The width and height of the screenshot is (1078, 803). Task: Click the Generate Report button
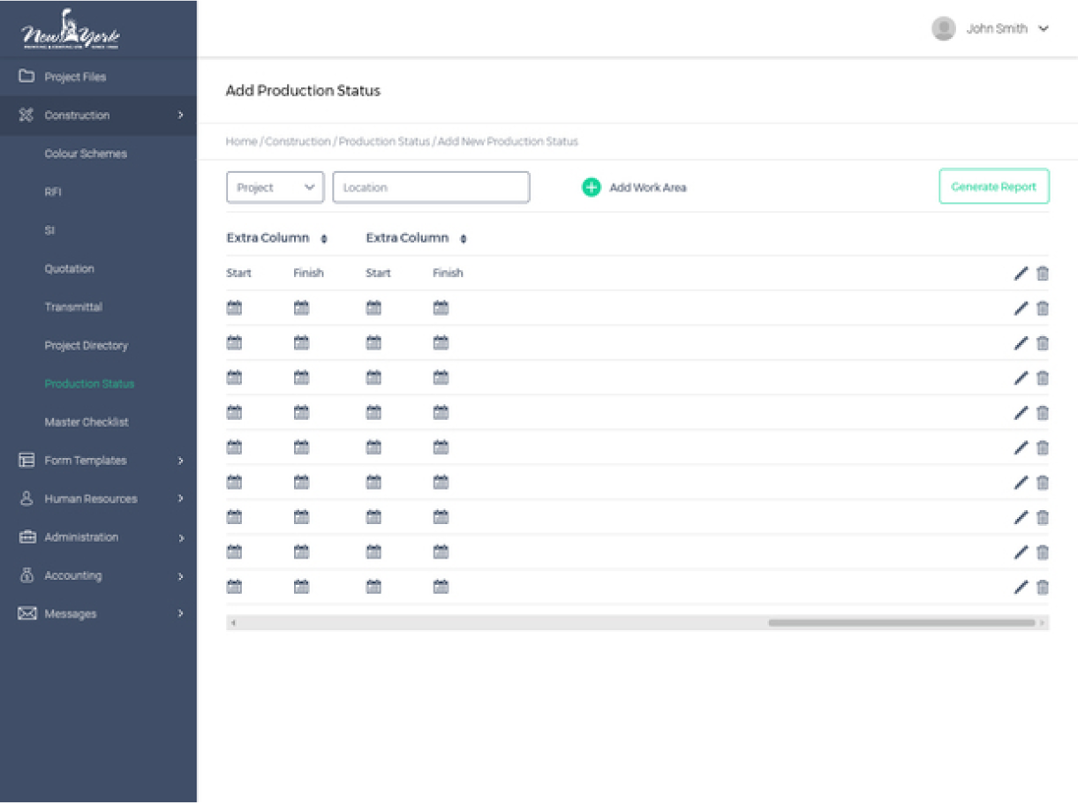tap(994, 187)
